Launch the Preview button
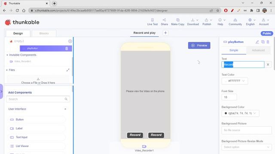 click(199, 45)
